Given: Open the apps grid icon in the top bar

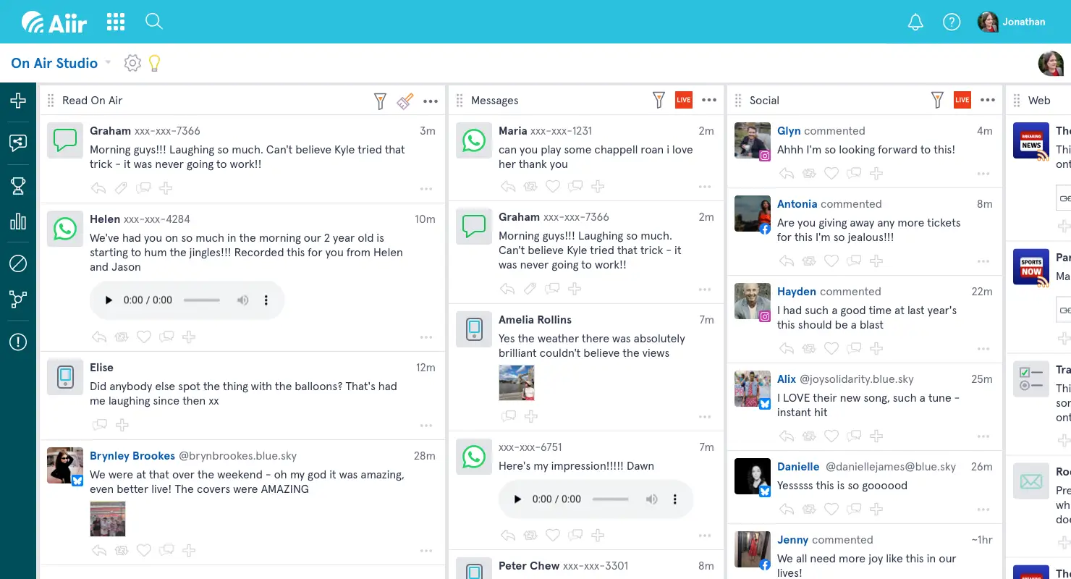Looking at the screenshot, I should point(115,22).
